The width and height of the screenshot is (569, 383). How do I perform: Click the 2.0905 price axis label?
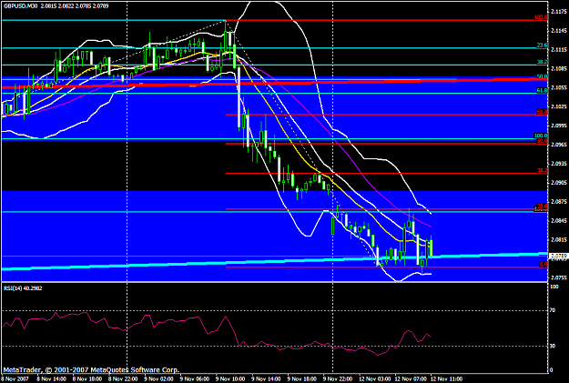click(558, 183)
